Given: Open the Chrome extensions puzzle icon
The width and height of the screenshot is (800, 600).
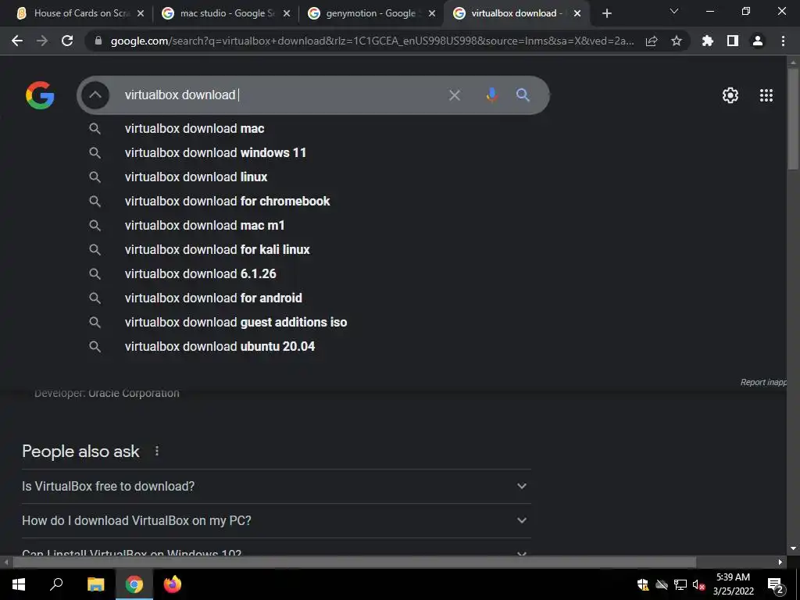Looking at the screenshot, I should (708, 41).
